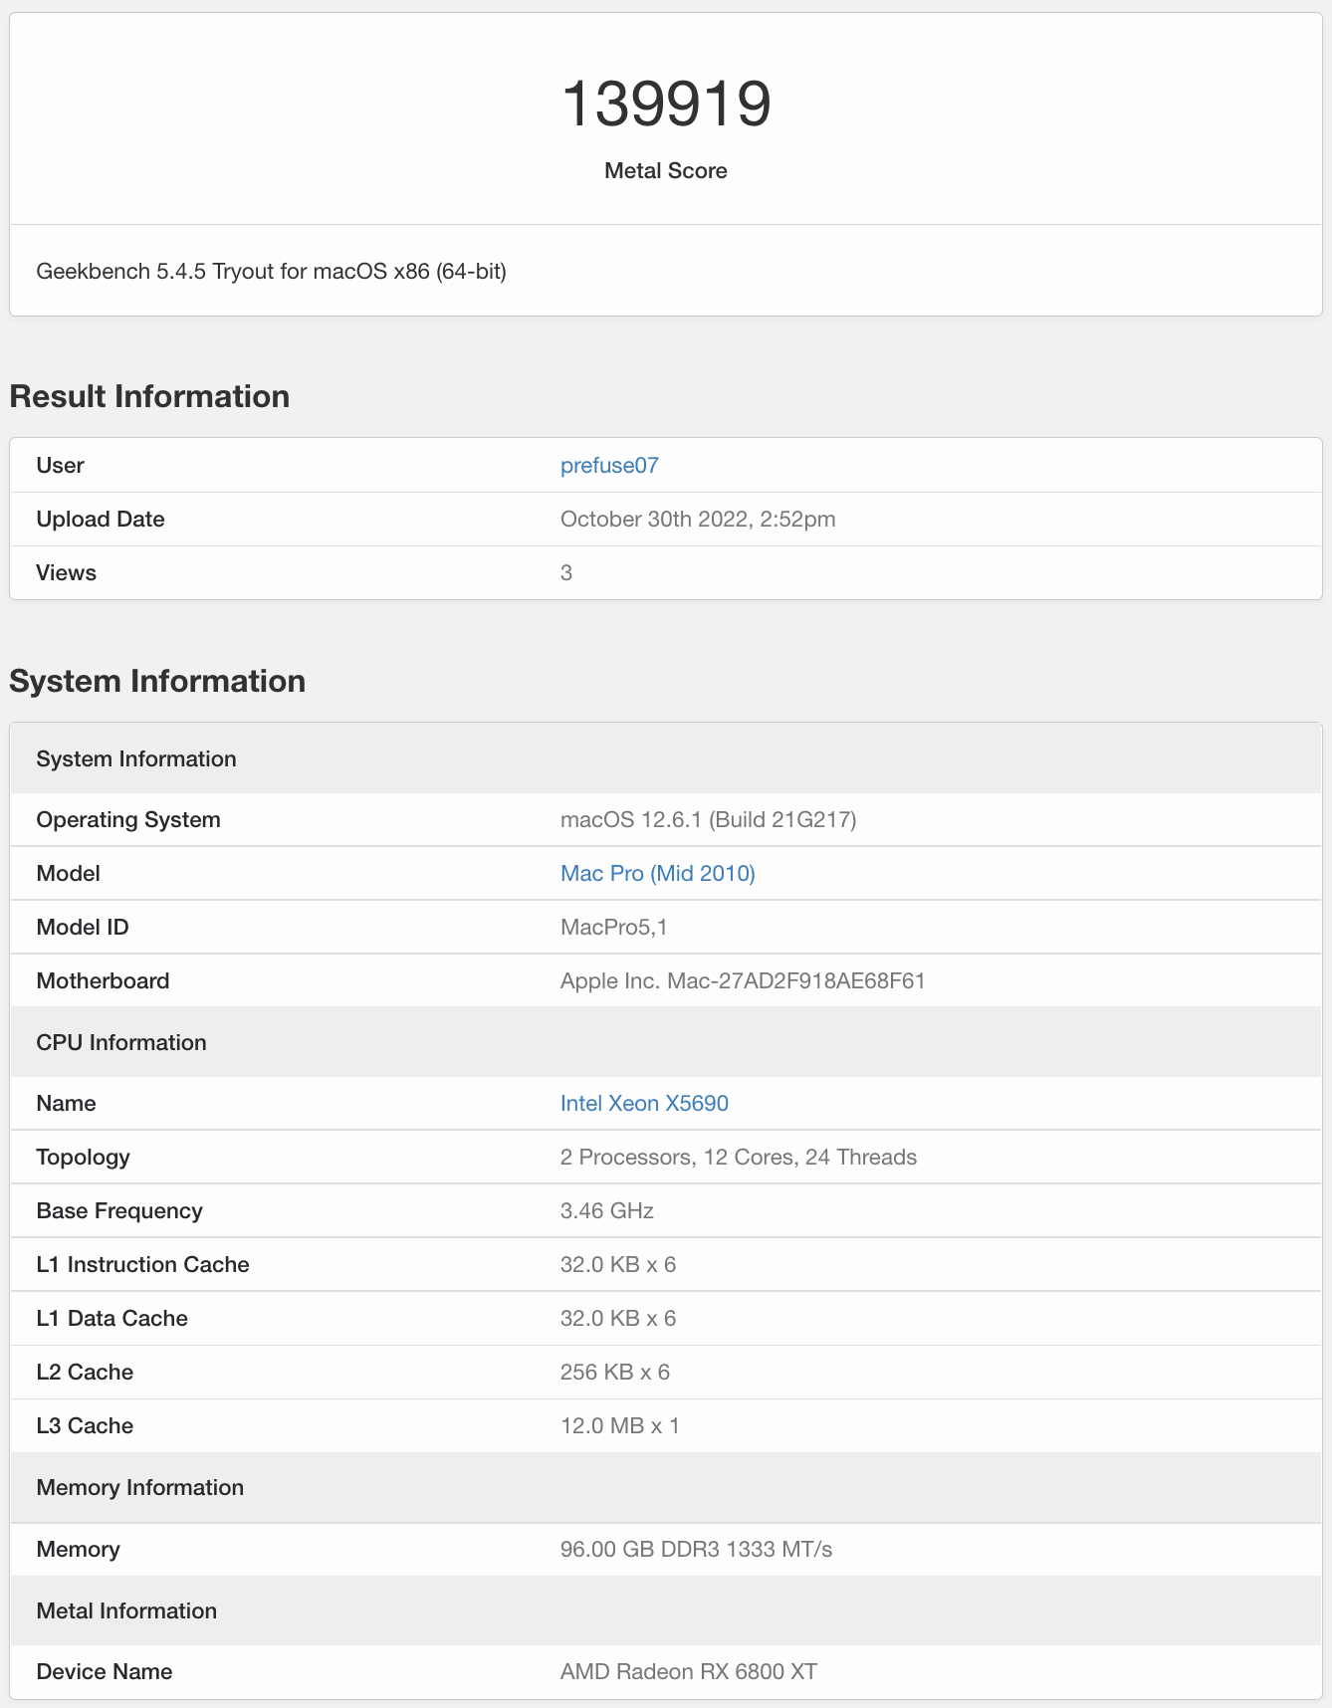Click the L1 Data Cache label
The image size is (1332, 1708).
tap(111, 1318)
